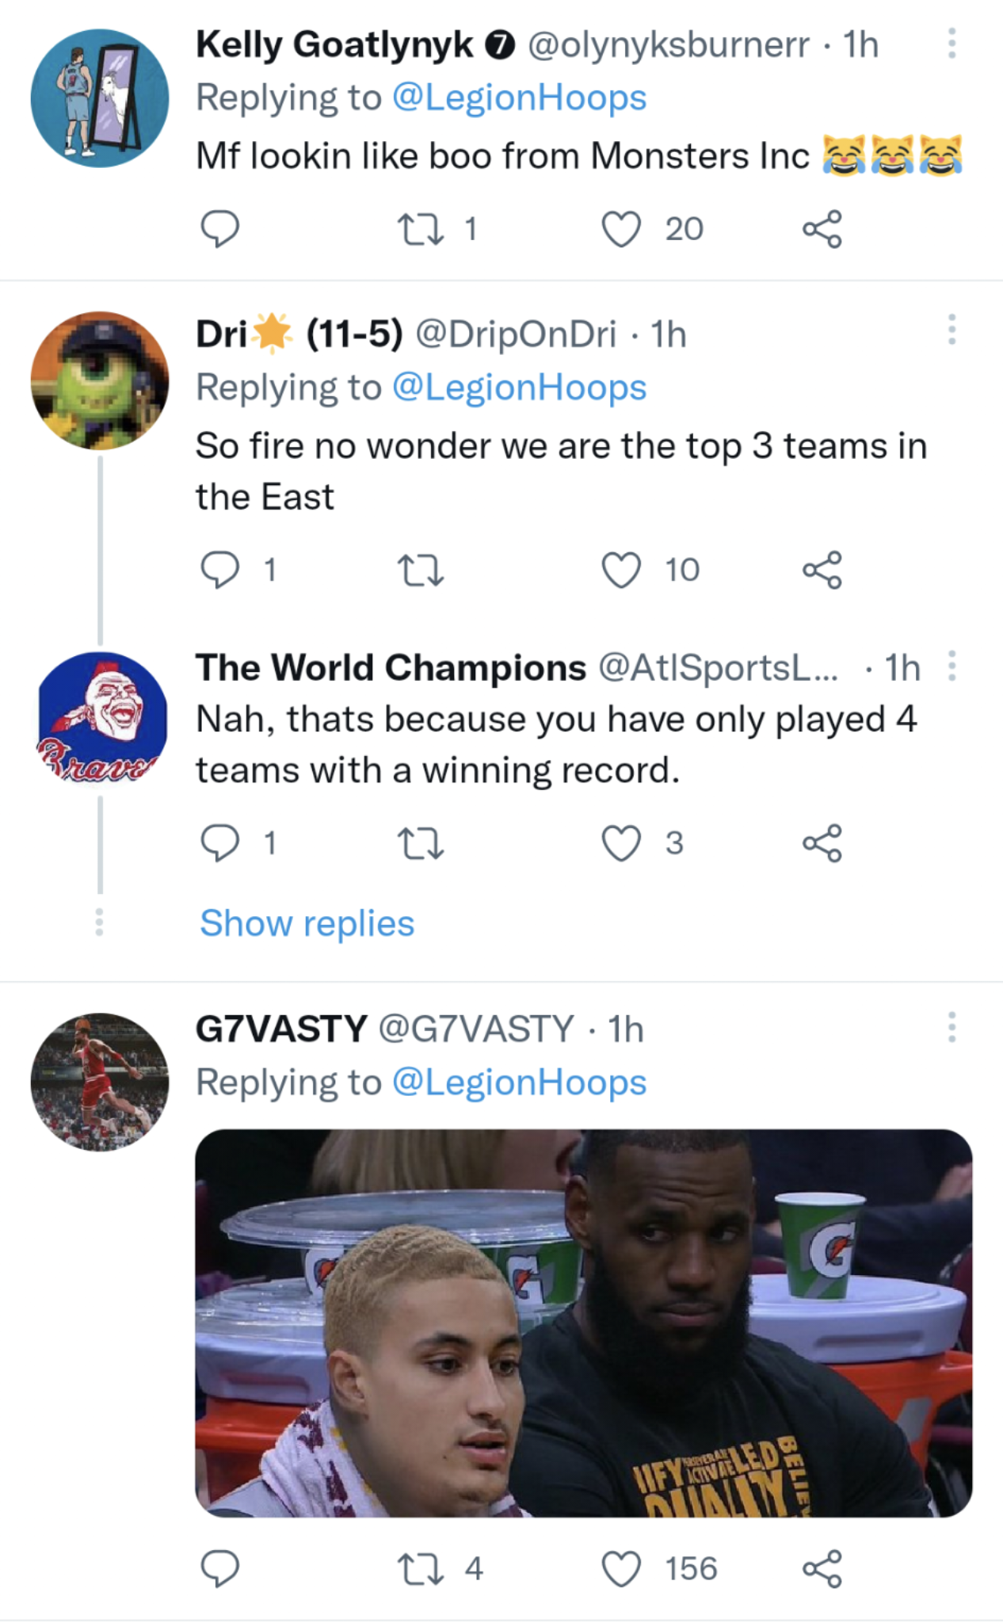This screenshot has height=1623, width=1003.
Task: Retweet G7VASTY's photo reply
Action: [420, 1569]
